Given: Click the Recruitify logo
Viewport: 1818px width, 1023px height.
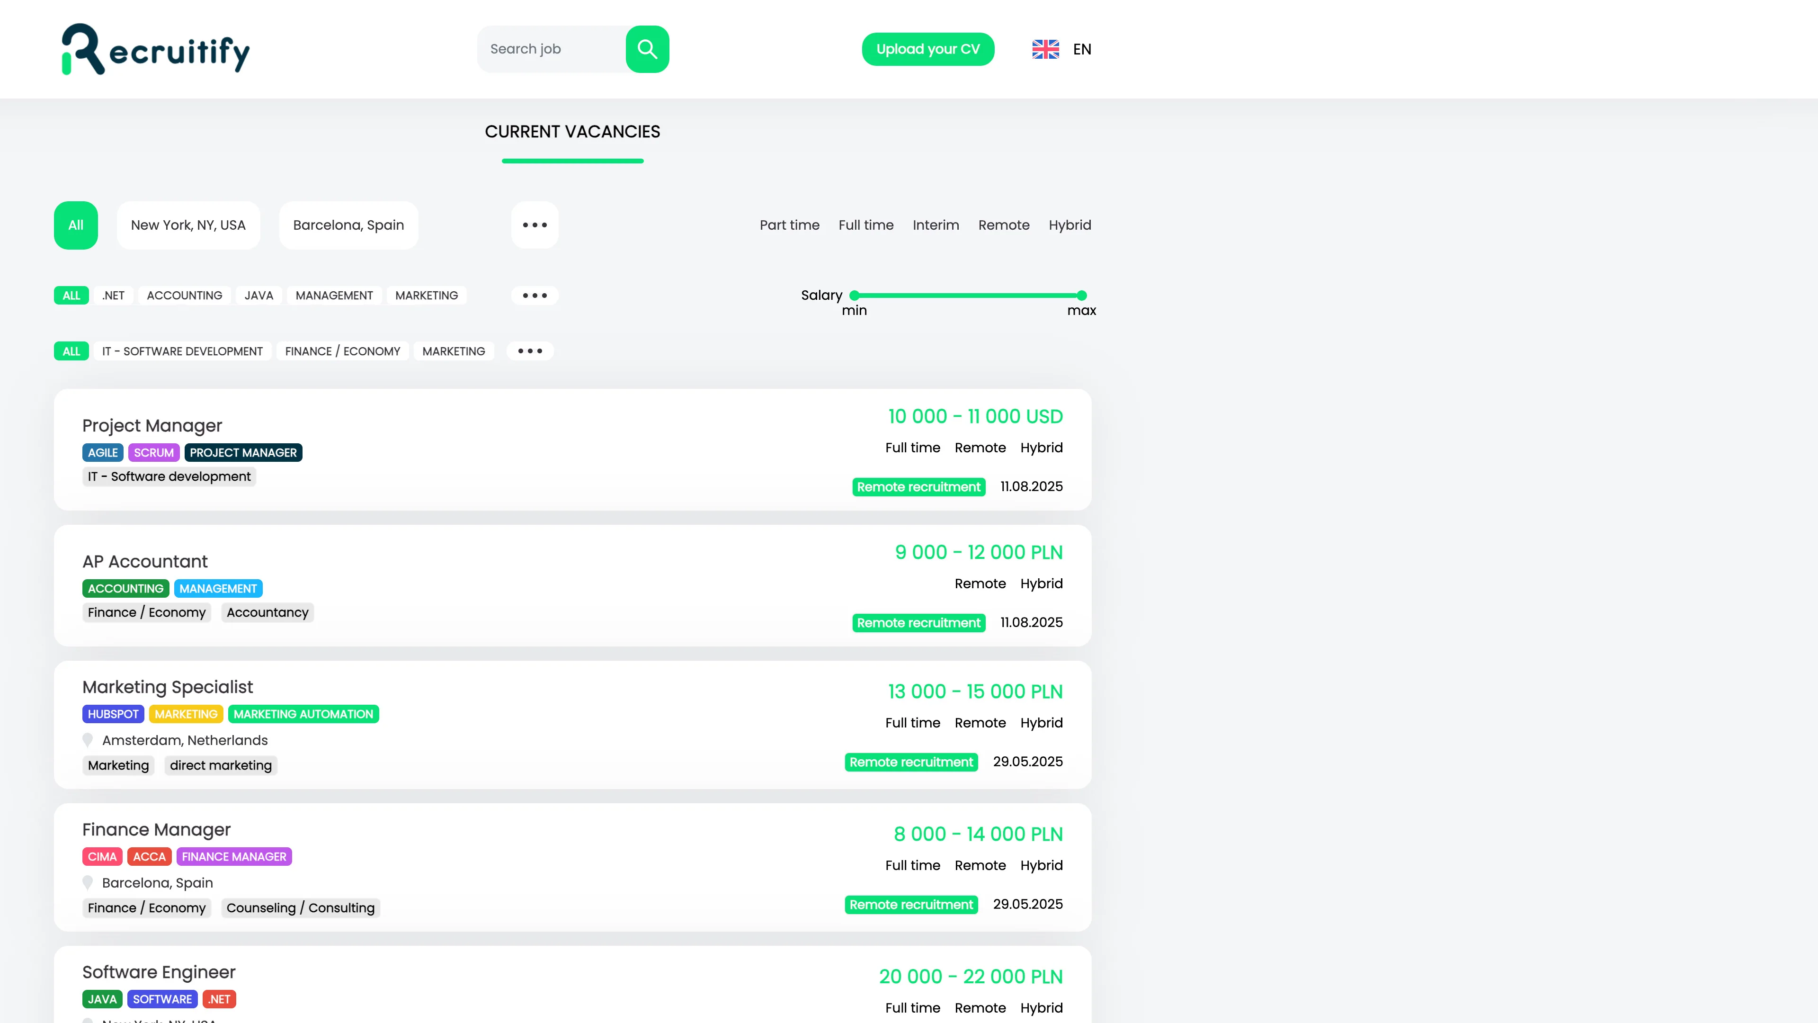Looking at the screenshot, I should coord(156,49).
